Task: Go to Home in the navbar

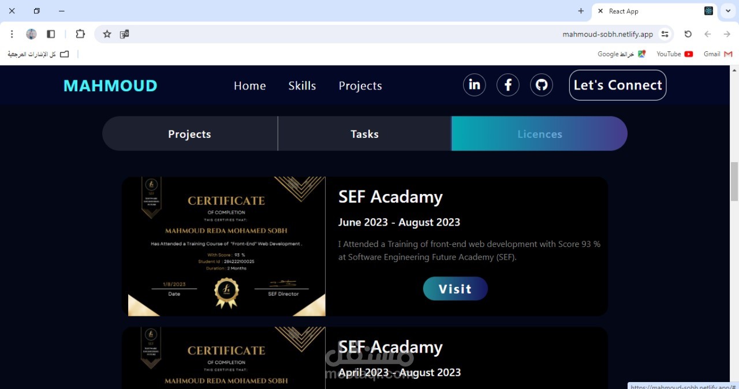Action: 249,85
